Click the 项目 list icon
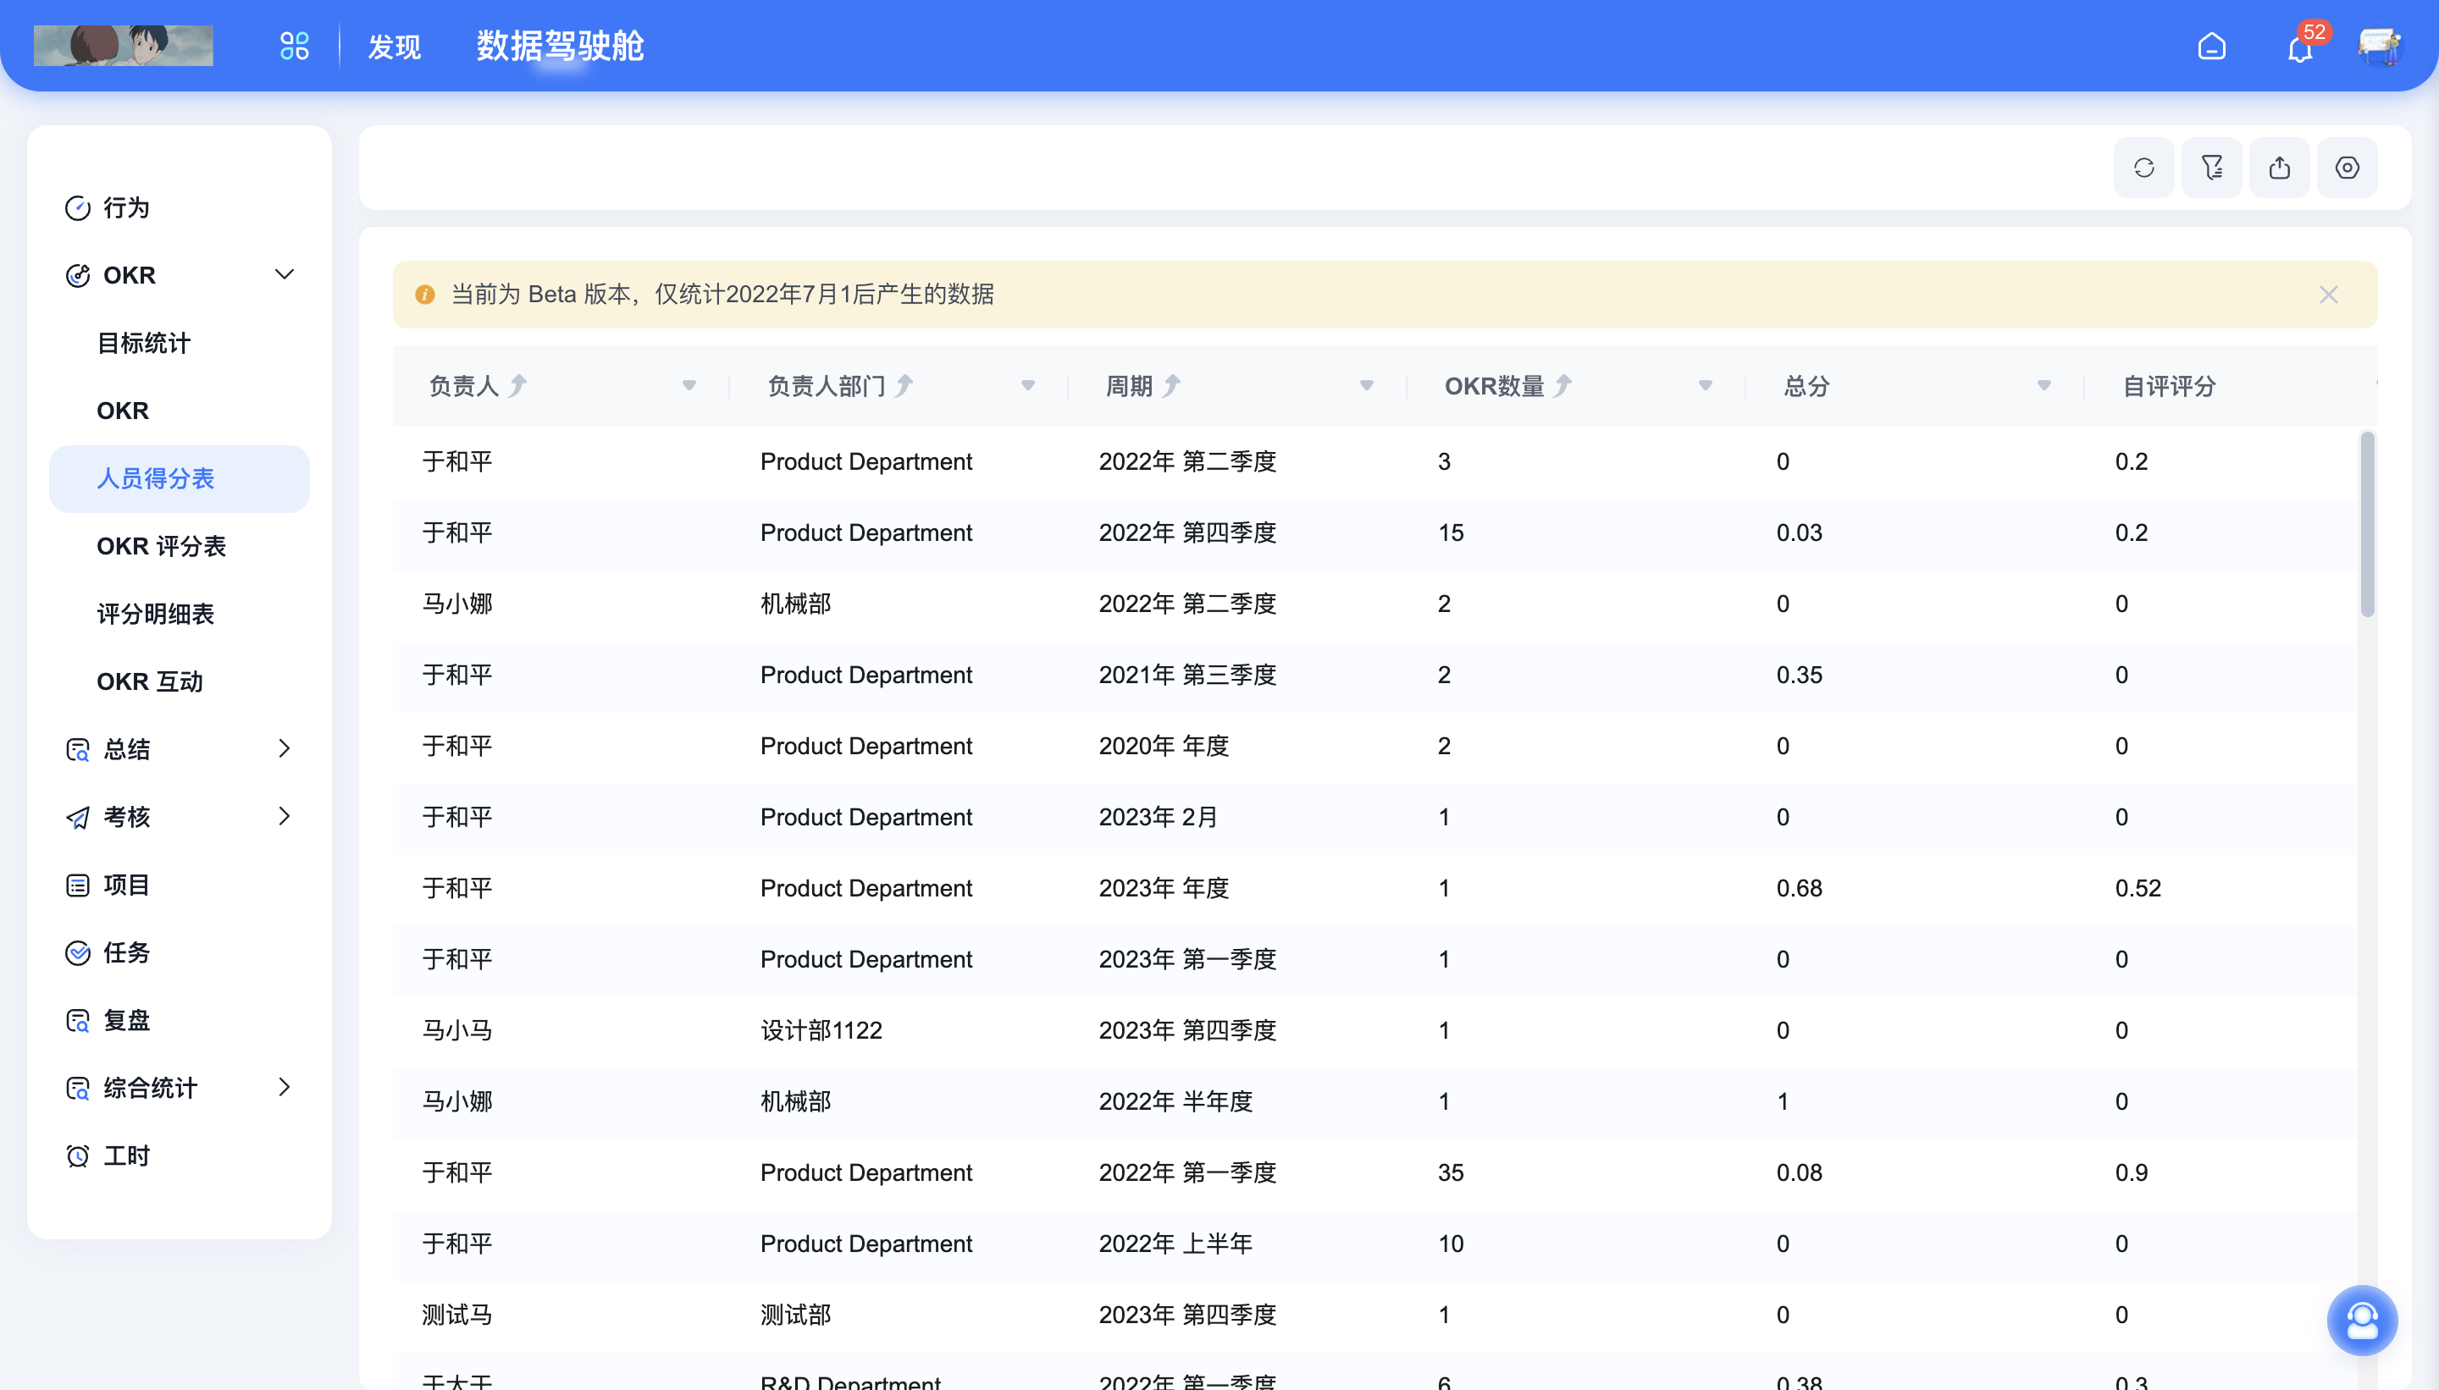 click(x=77, y=885)
